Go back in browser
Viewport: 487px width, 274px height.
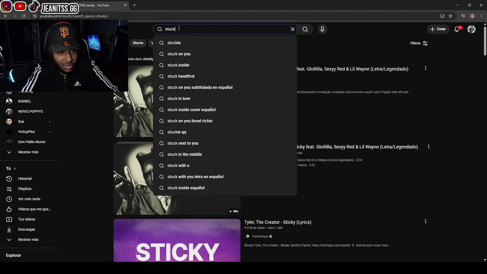[5, 16]
